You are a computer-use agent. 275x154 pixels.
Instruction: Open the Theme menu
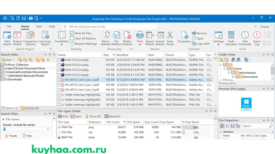266,27
